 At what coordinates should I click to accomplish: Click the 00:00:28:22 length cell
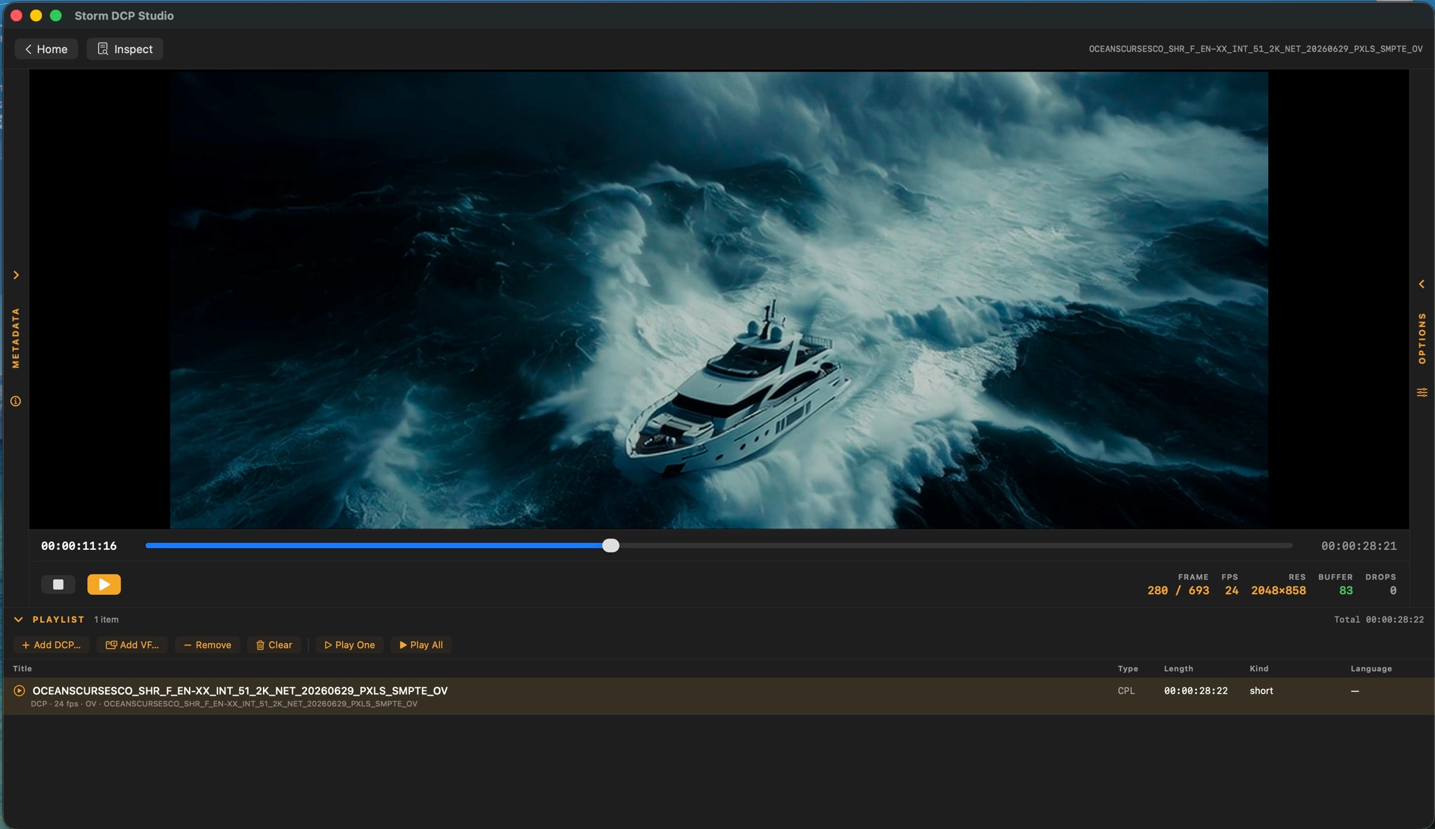tap(1196, 691)
